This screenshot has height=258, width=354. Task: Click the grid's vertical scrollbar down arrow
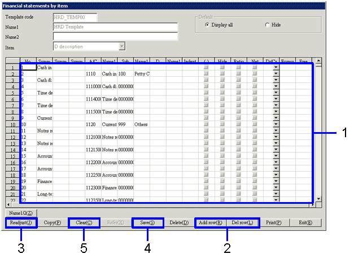click(x=318, y=198)
